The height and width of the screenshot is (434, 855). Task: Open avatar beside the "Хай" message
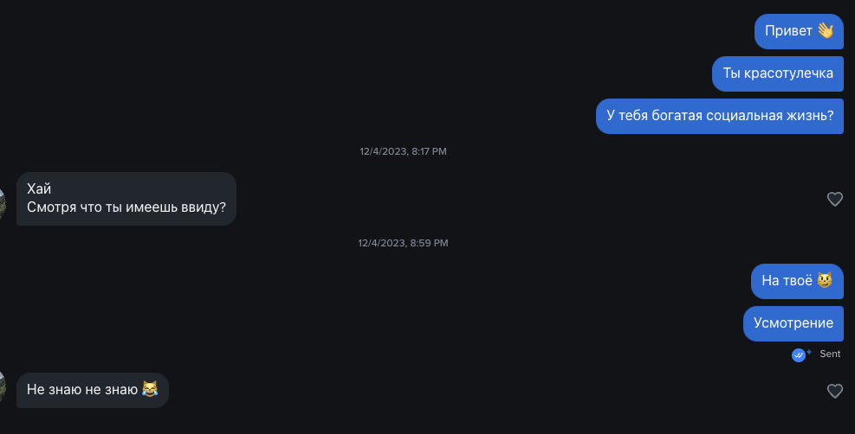pyautogui.click(x=3, y=200)
